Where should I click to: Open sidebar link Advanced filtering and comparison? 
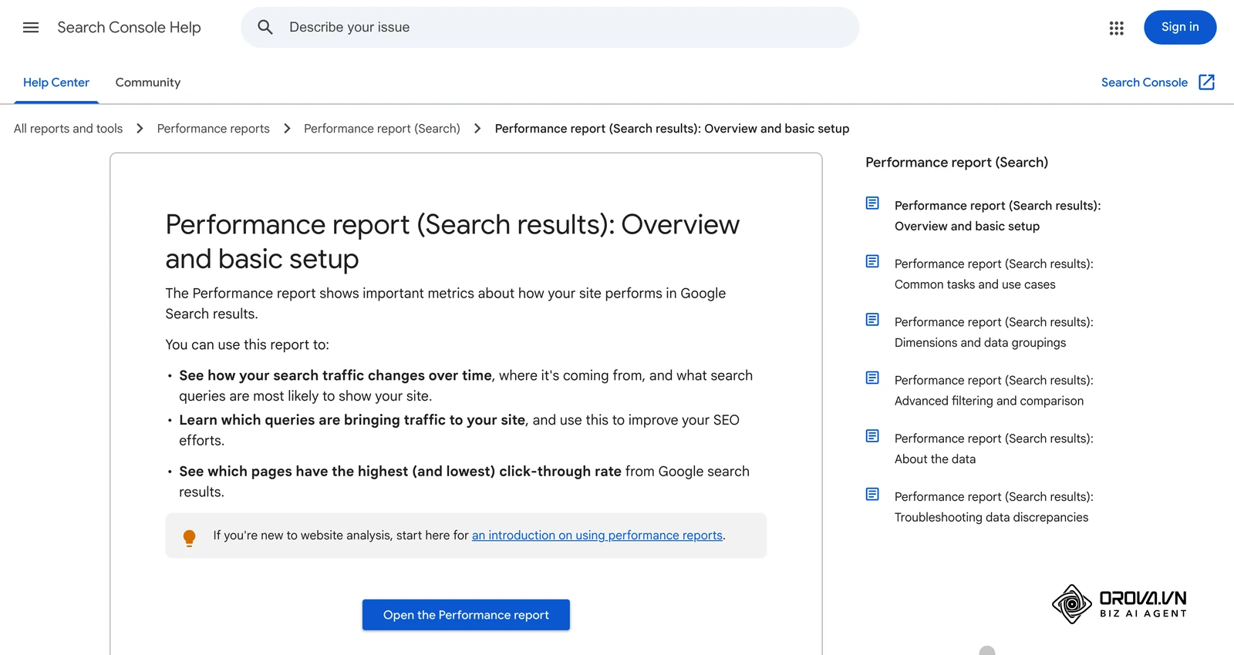(x=994, y=391)
